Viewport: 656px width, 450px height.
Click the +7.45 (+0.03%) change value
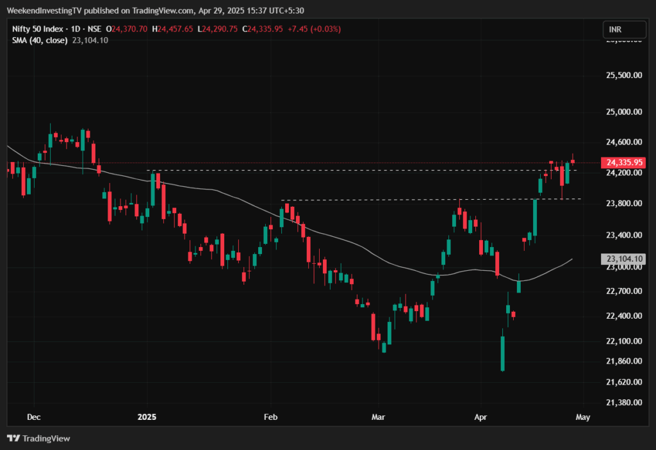[314, 29]
